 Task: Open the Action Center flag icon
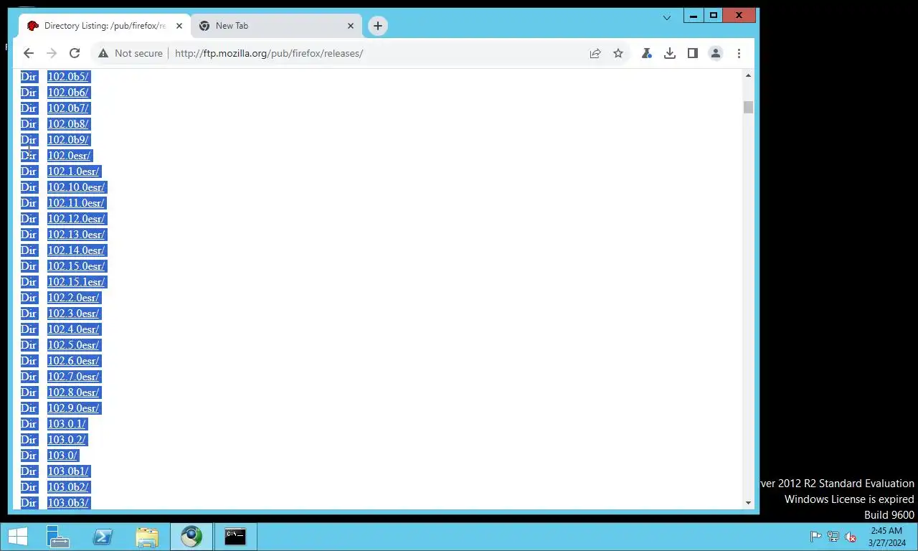pyautogui.click(x=815, y=537)
